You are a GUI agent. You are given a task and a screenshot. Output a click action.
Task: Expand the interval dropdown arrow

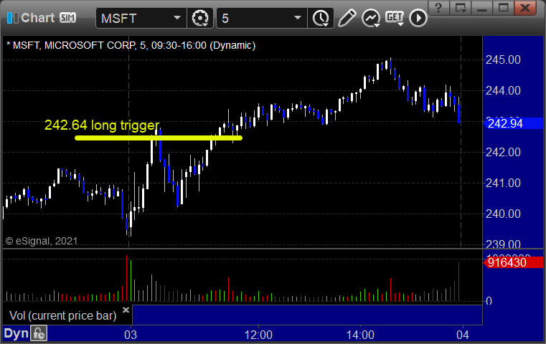coord(297,18)
